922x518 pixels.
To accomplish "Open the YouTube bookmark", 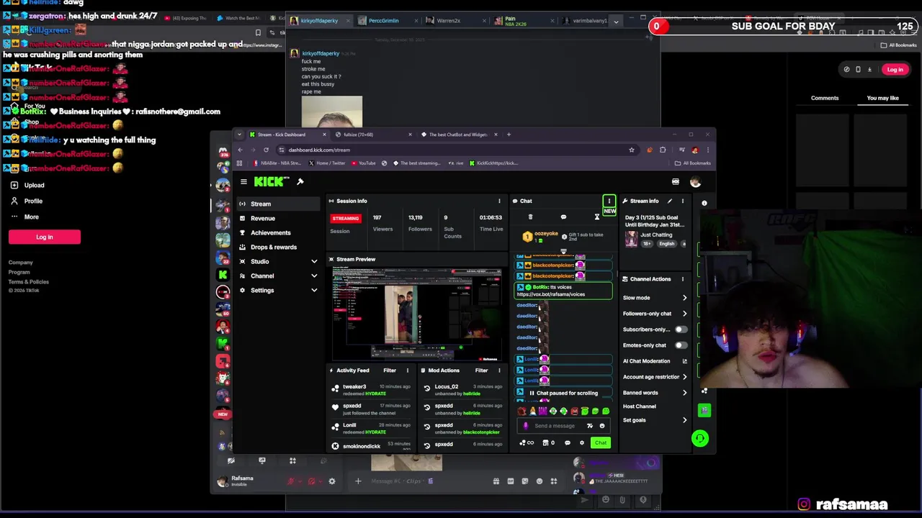I will (x=364, y=163).
